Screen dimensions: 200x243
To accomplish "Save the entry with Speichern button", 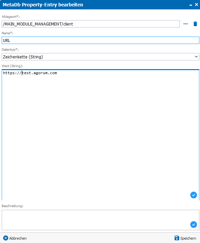I will 185,238.
